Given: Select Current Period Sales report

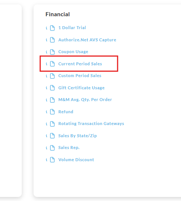Looking at the screenshot, I should point(80,64).
